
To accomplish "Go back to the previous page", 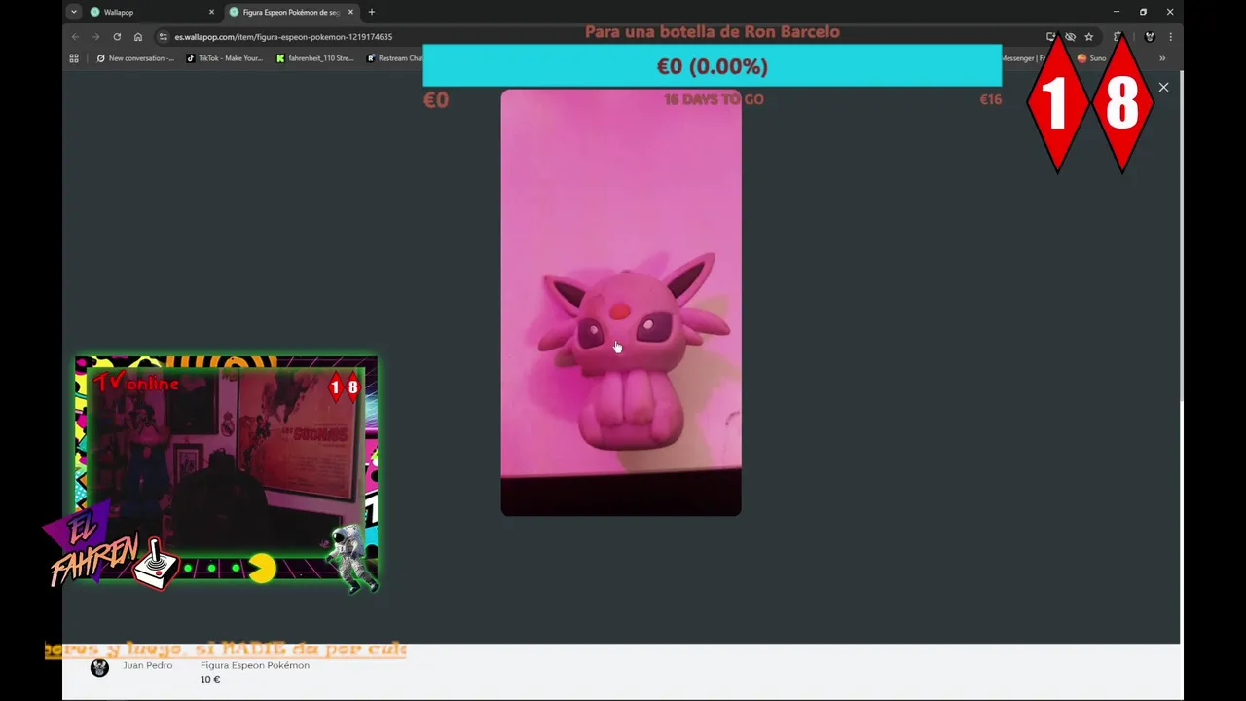I will click(75, 37).
